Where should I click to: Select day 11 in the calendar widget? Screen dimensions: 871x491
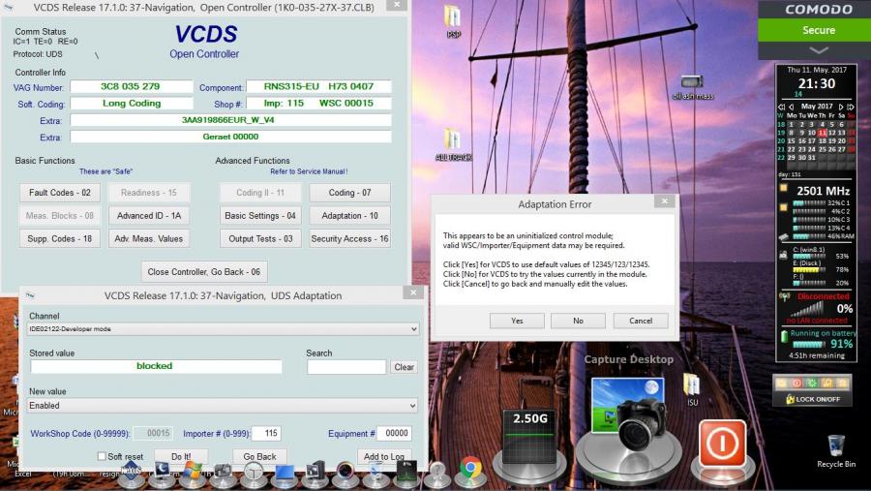pyautogui.click(x=822, y=133)
